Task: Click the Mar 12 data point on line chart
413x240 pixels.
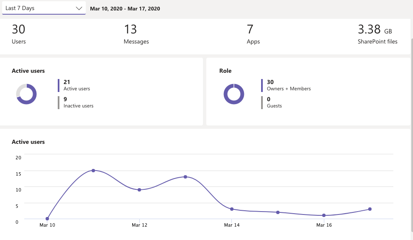Action: click(139, 190)
